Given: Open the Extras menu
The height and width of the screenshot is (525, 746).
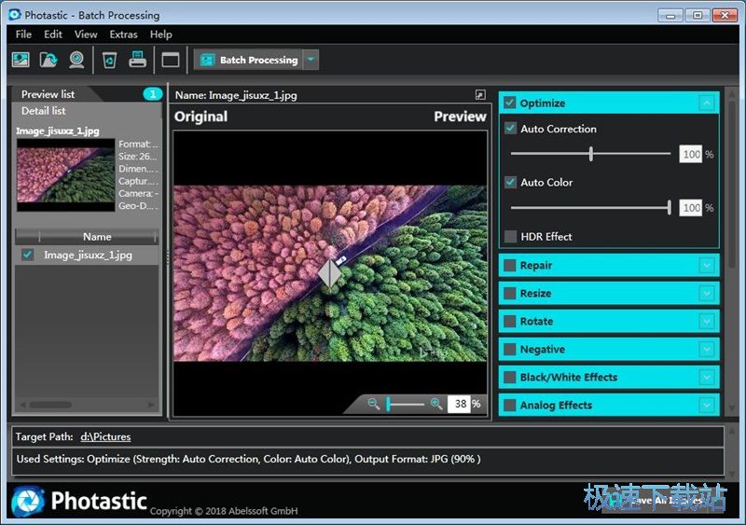Looking at the screenshot, I should click(123, 35).
